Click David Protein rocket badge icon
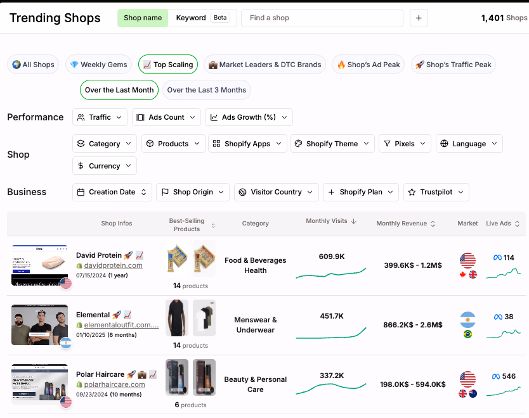 (x=128, y=255)
